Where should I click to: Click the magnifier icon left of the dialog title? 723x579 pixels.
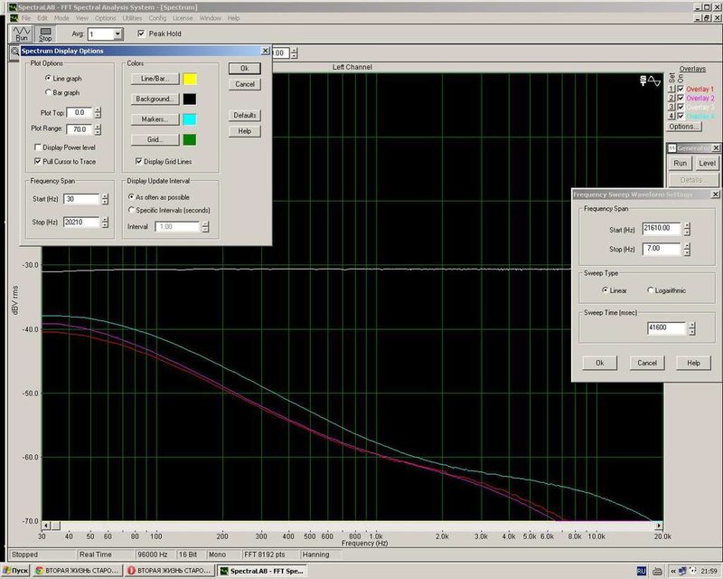tap(14, 52)
